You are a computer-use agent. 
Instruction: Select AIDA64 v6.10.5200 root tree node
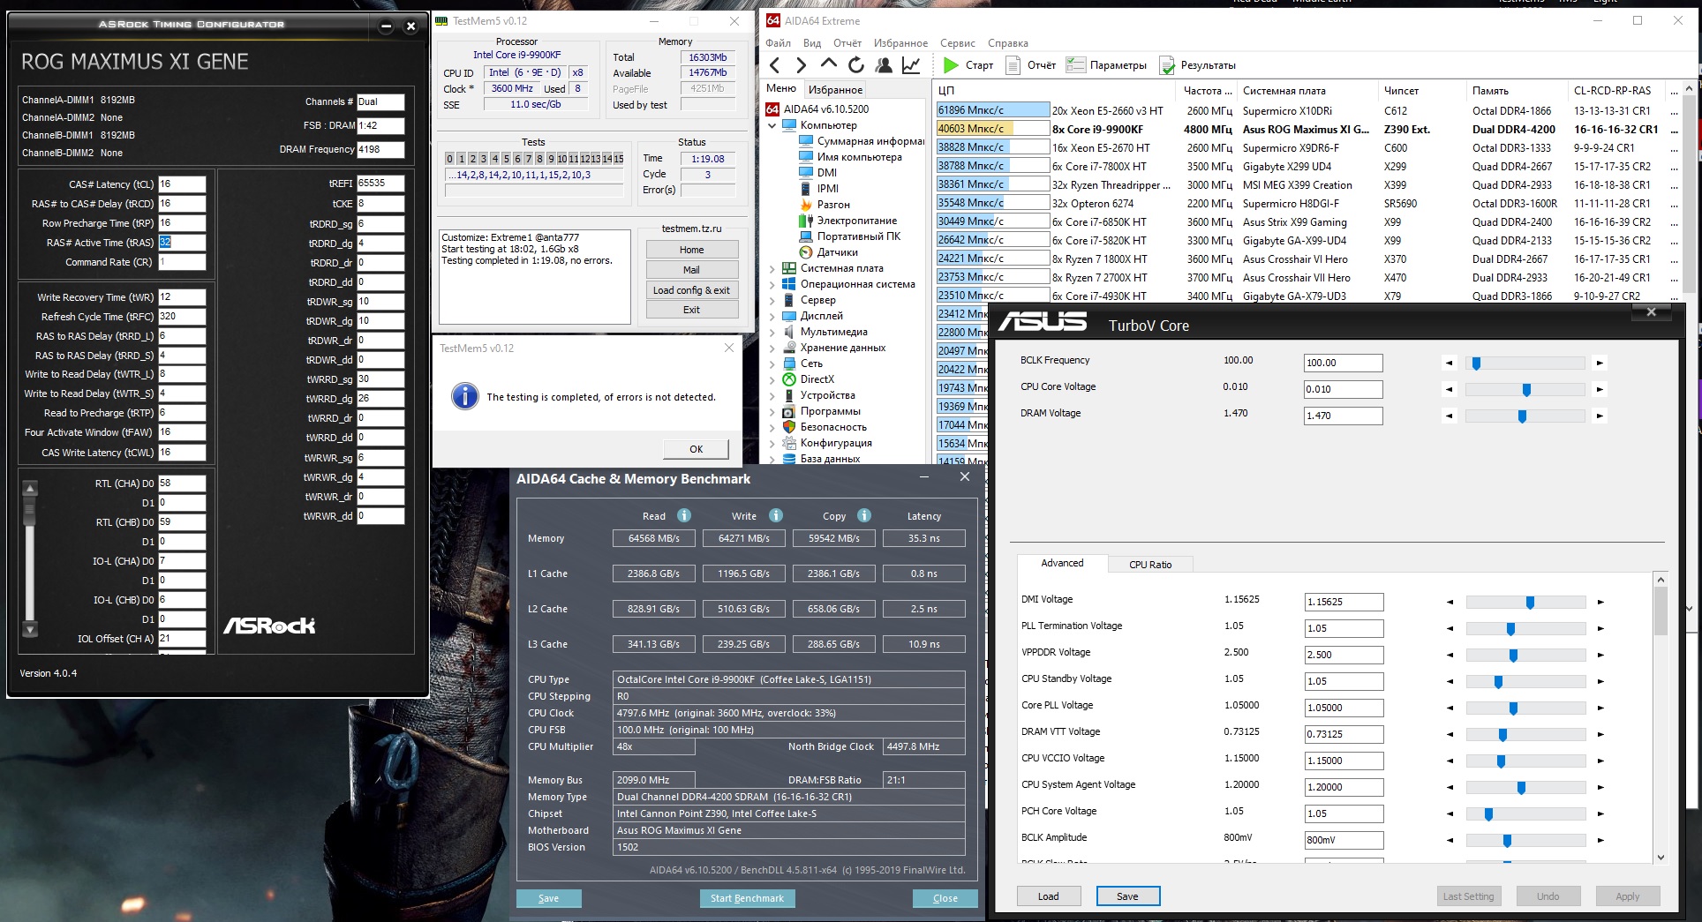coord(817,109)
